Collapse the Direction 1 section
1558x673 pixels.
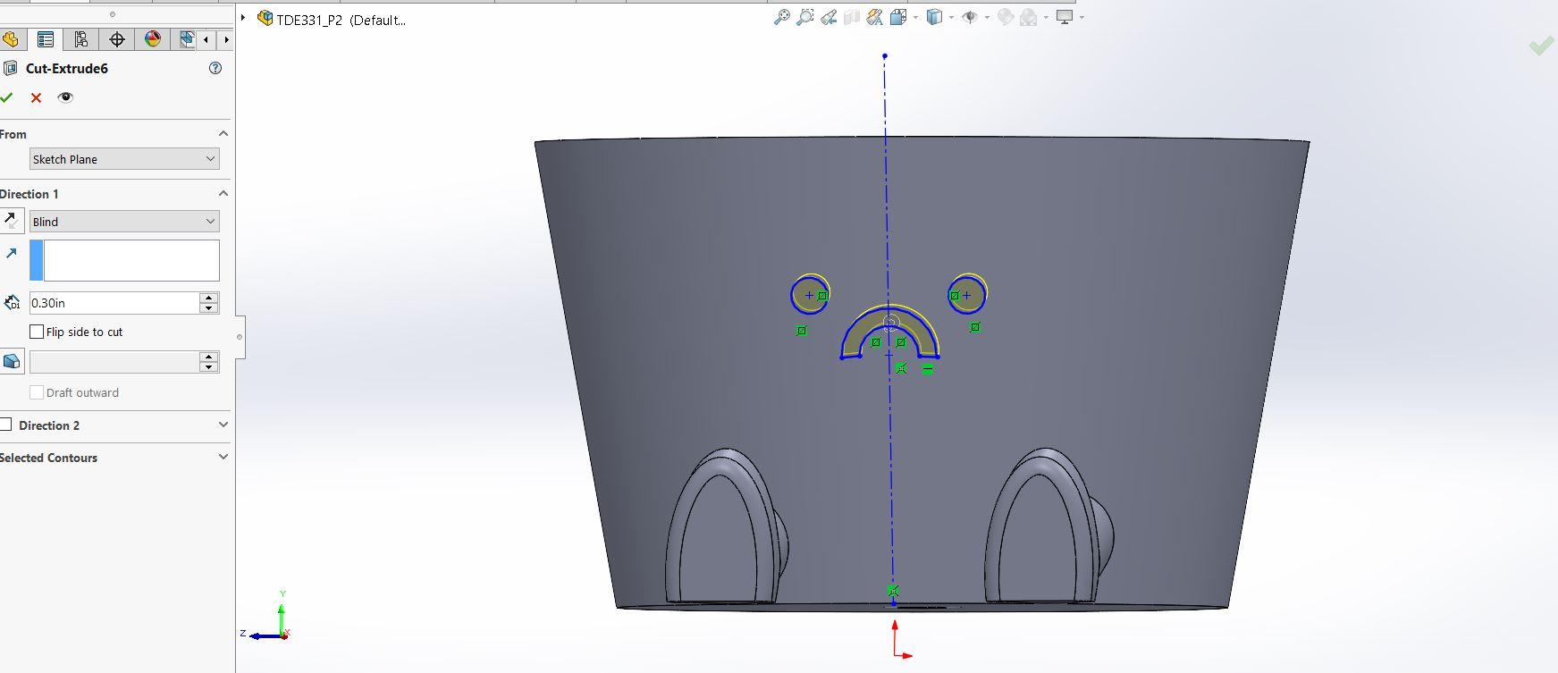coord(223,194)
